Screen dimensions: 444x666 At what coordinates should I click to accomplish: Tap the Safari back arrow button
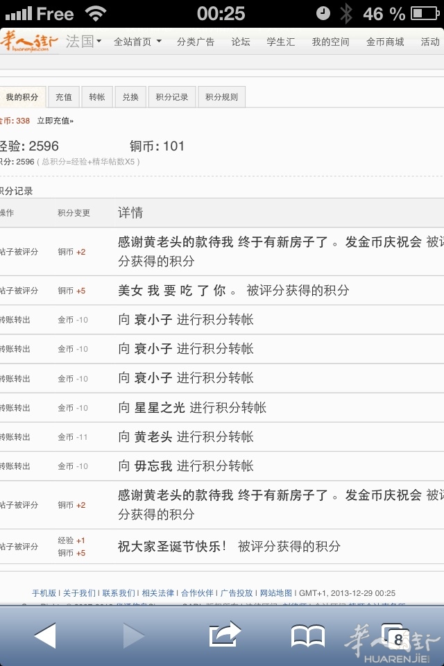(45, 635)
